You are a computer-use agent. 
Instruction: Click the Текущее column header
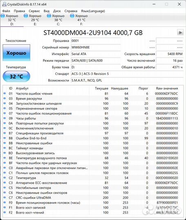coord(101,88)
